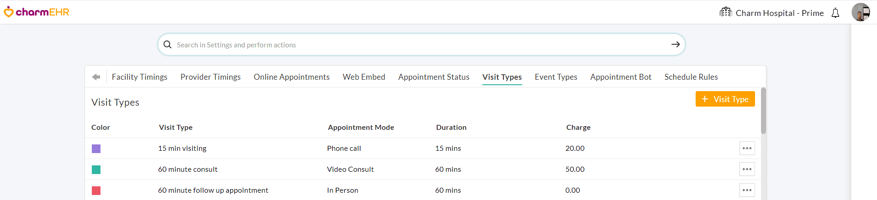Viewport: 877px width, 200px height.
Task: Open the Online Appointments tab
Action: (291, 77)
